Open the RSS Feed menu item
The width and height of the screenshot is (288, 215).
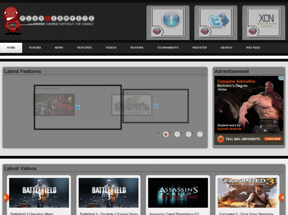coord(253,48)
